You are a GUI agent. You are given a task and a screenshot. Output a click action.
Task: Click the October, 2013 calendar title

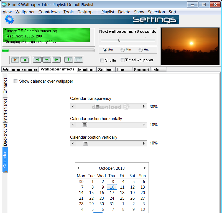[112, 168]
